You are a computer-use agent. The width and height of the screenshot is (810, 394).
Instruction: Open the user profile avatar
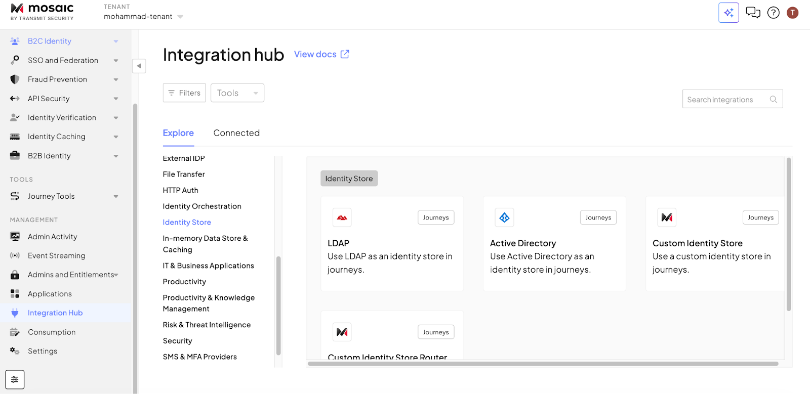point(792,13)
